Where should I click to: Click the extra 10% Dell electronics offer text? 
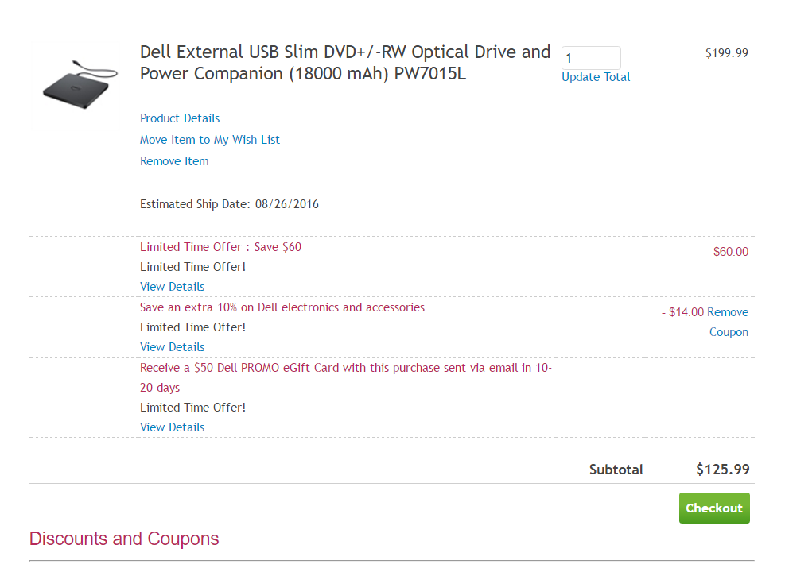coord(282,307)
